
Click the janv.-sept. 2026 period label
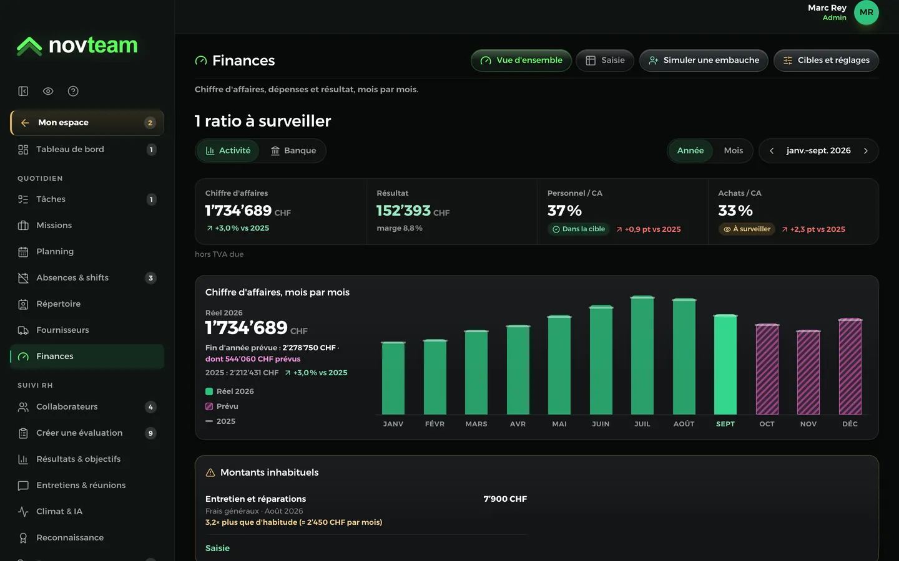point(818,151)
